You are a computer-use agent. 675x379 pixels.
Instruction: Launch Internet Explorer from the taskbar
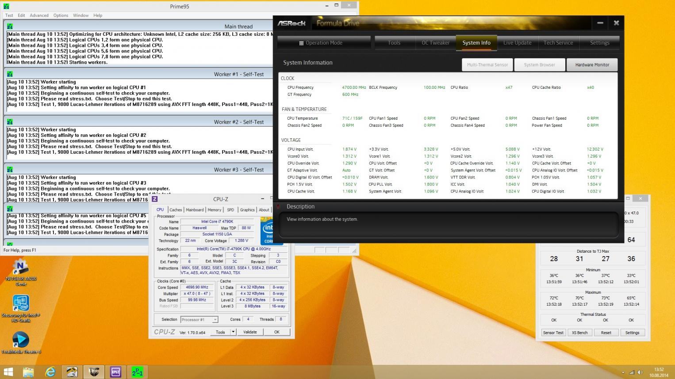click(x=50, y=372)
